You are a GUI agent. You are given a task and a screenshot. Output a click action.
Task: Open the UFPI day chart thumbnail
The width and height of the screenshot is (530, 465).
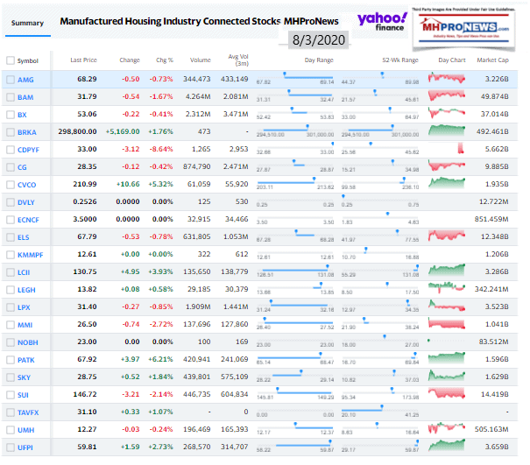tap(447, 447)
